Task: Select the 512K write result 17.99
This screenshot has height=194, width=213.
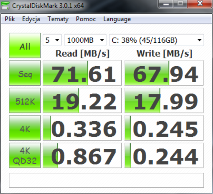Action: click(x=164, y=101)
